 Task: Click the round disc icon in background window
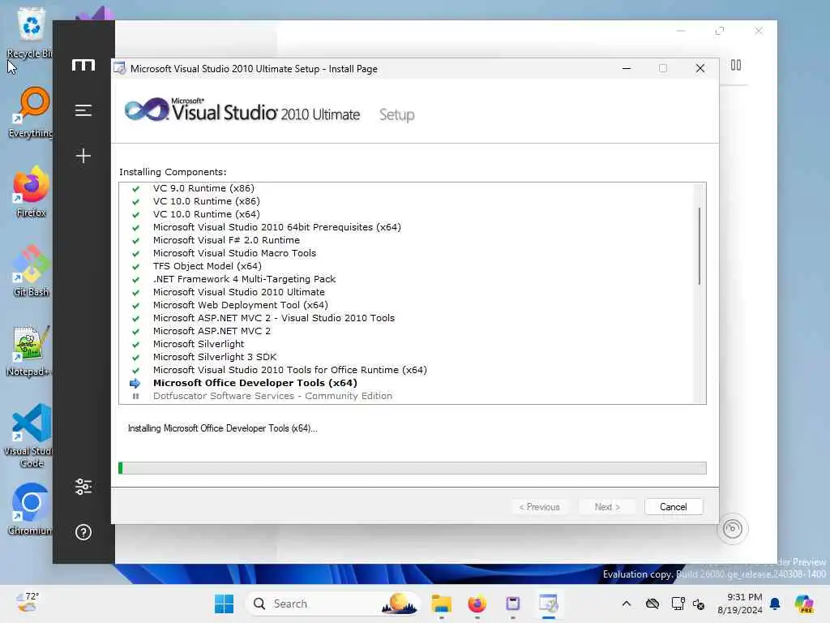pos(733,529)
